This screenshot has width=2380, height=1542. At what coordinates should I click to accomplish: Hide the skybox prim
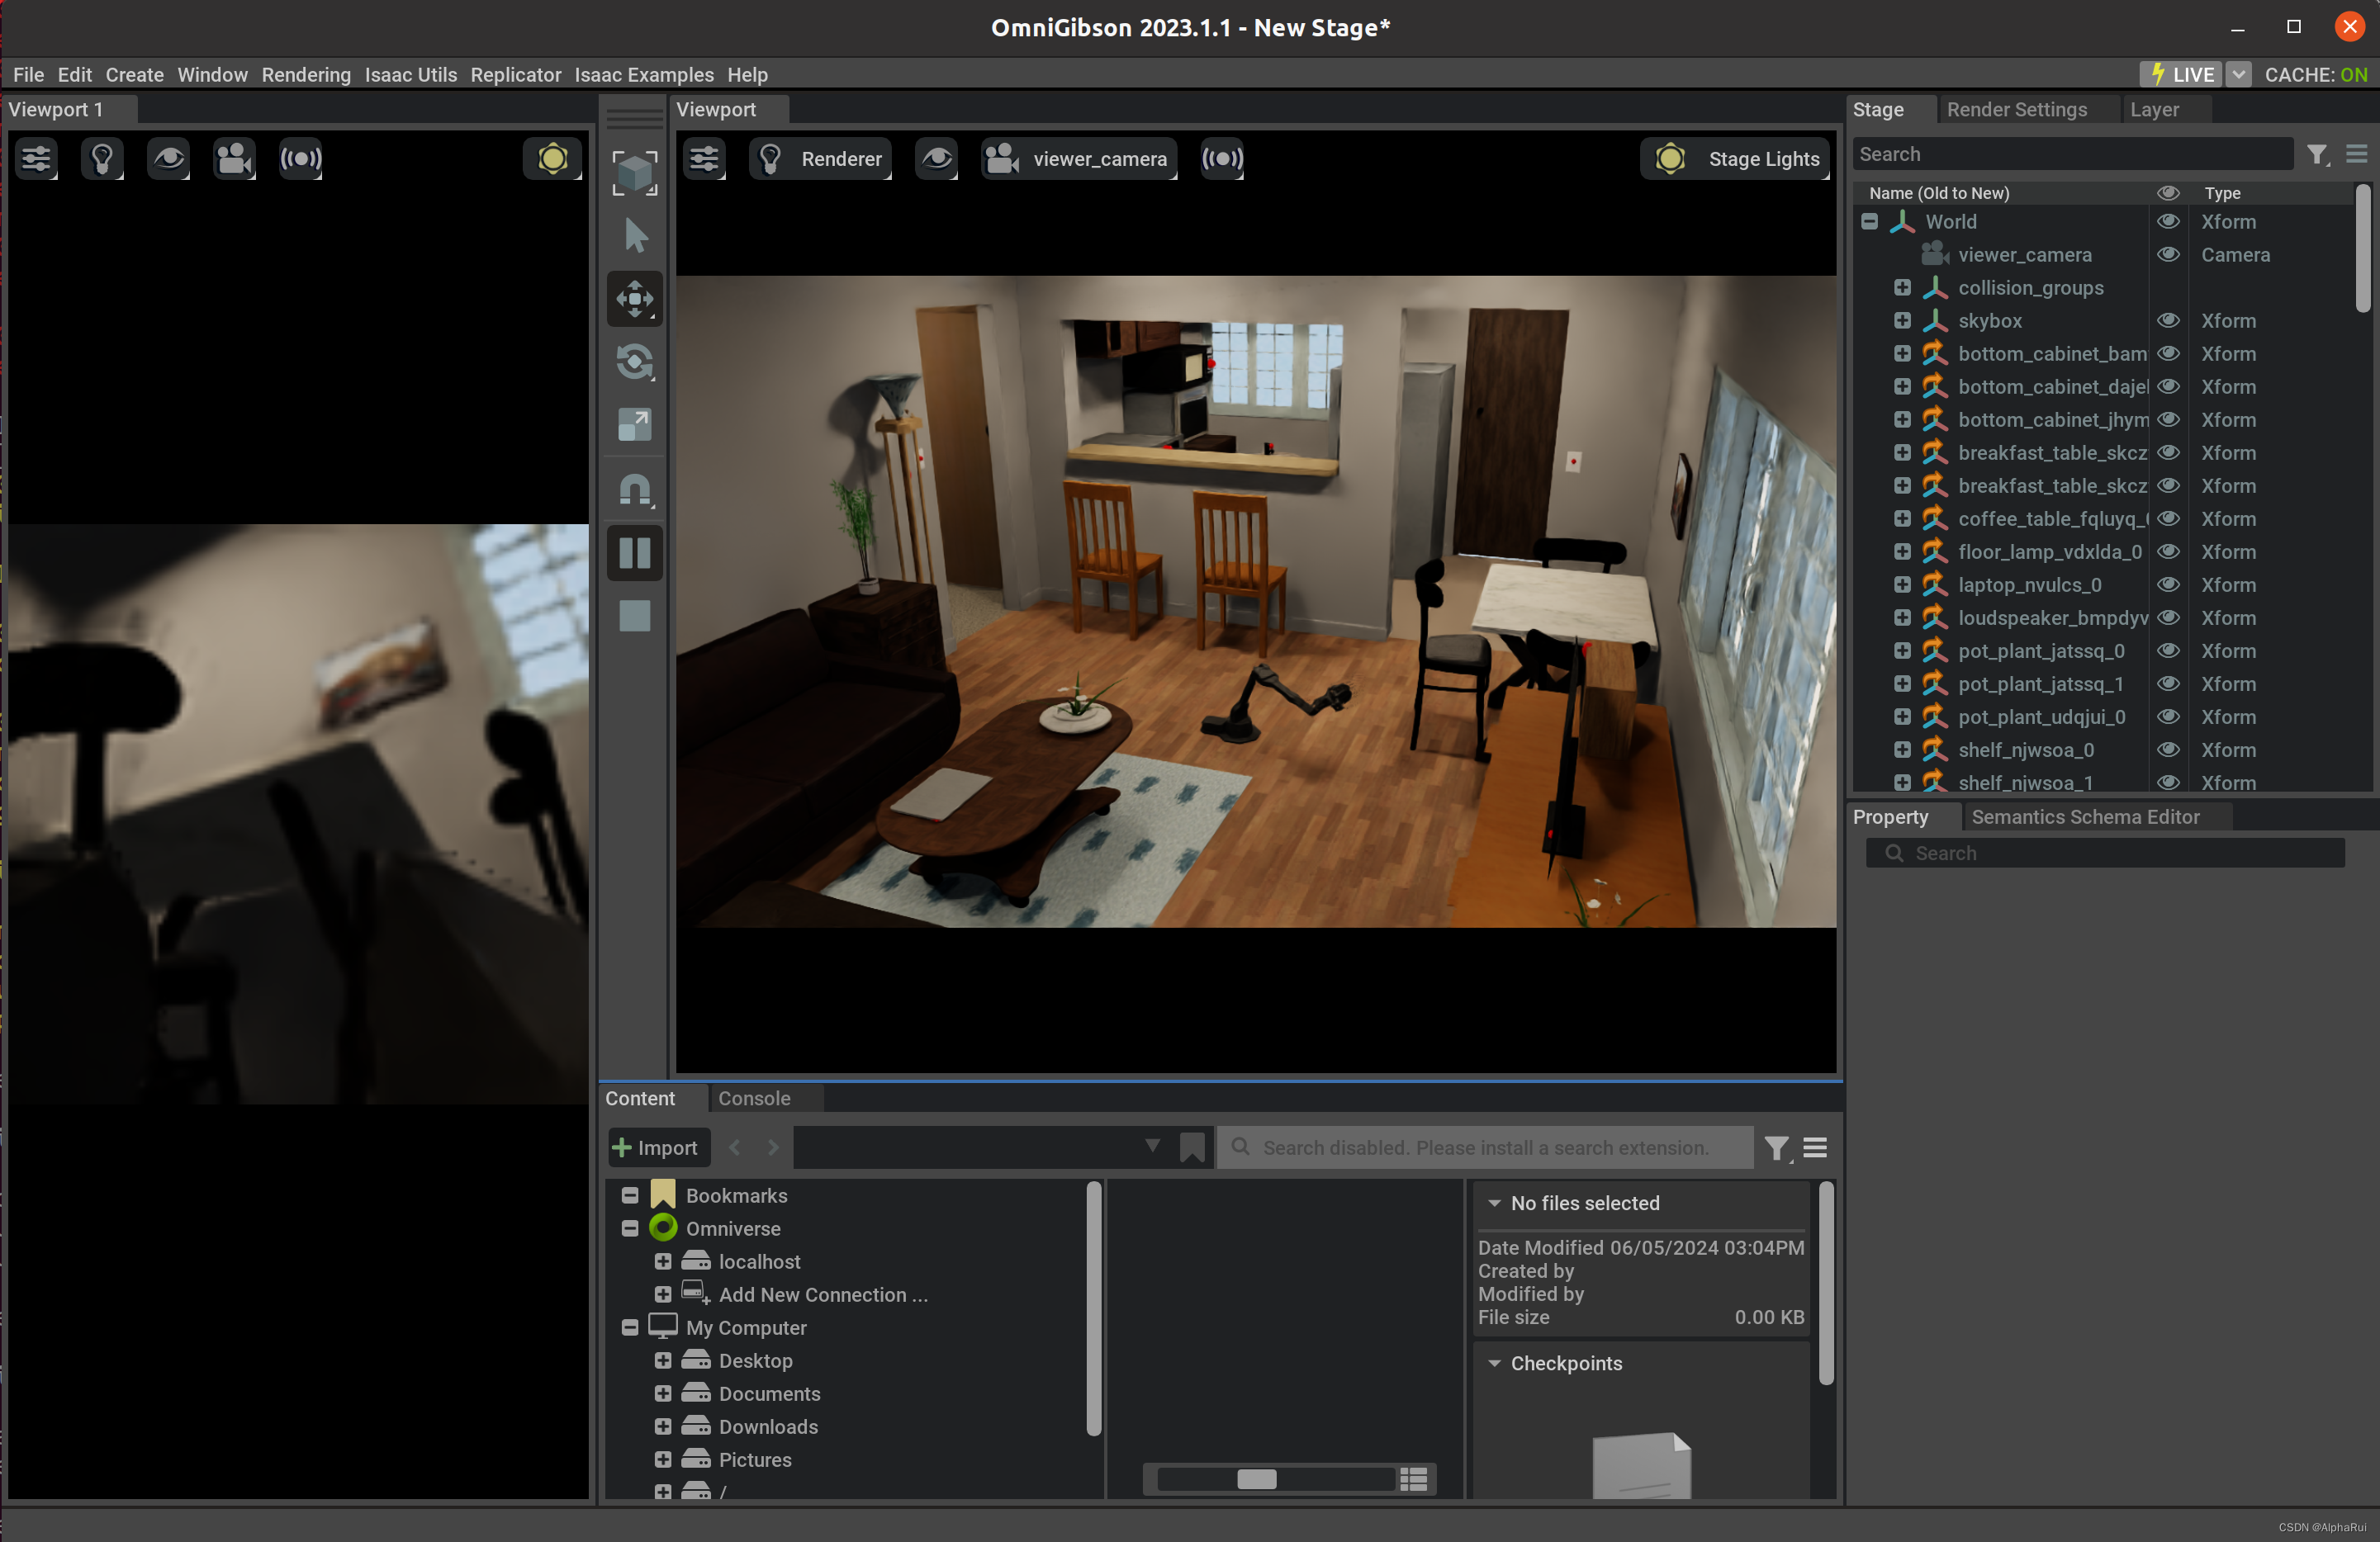coord(2167,321)
